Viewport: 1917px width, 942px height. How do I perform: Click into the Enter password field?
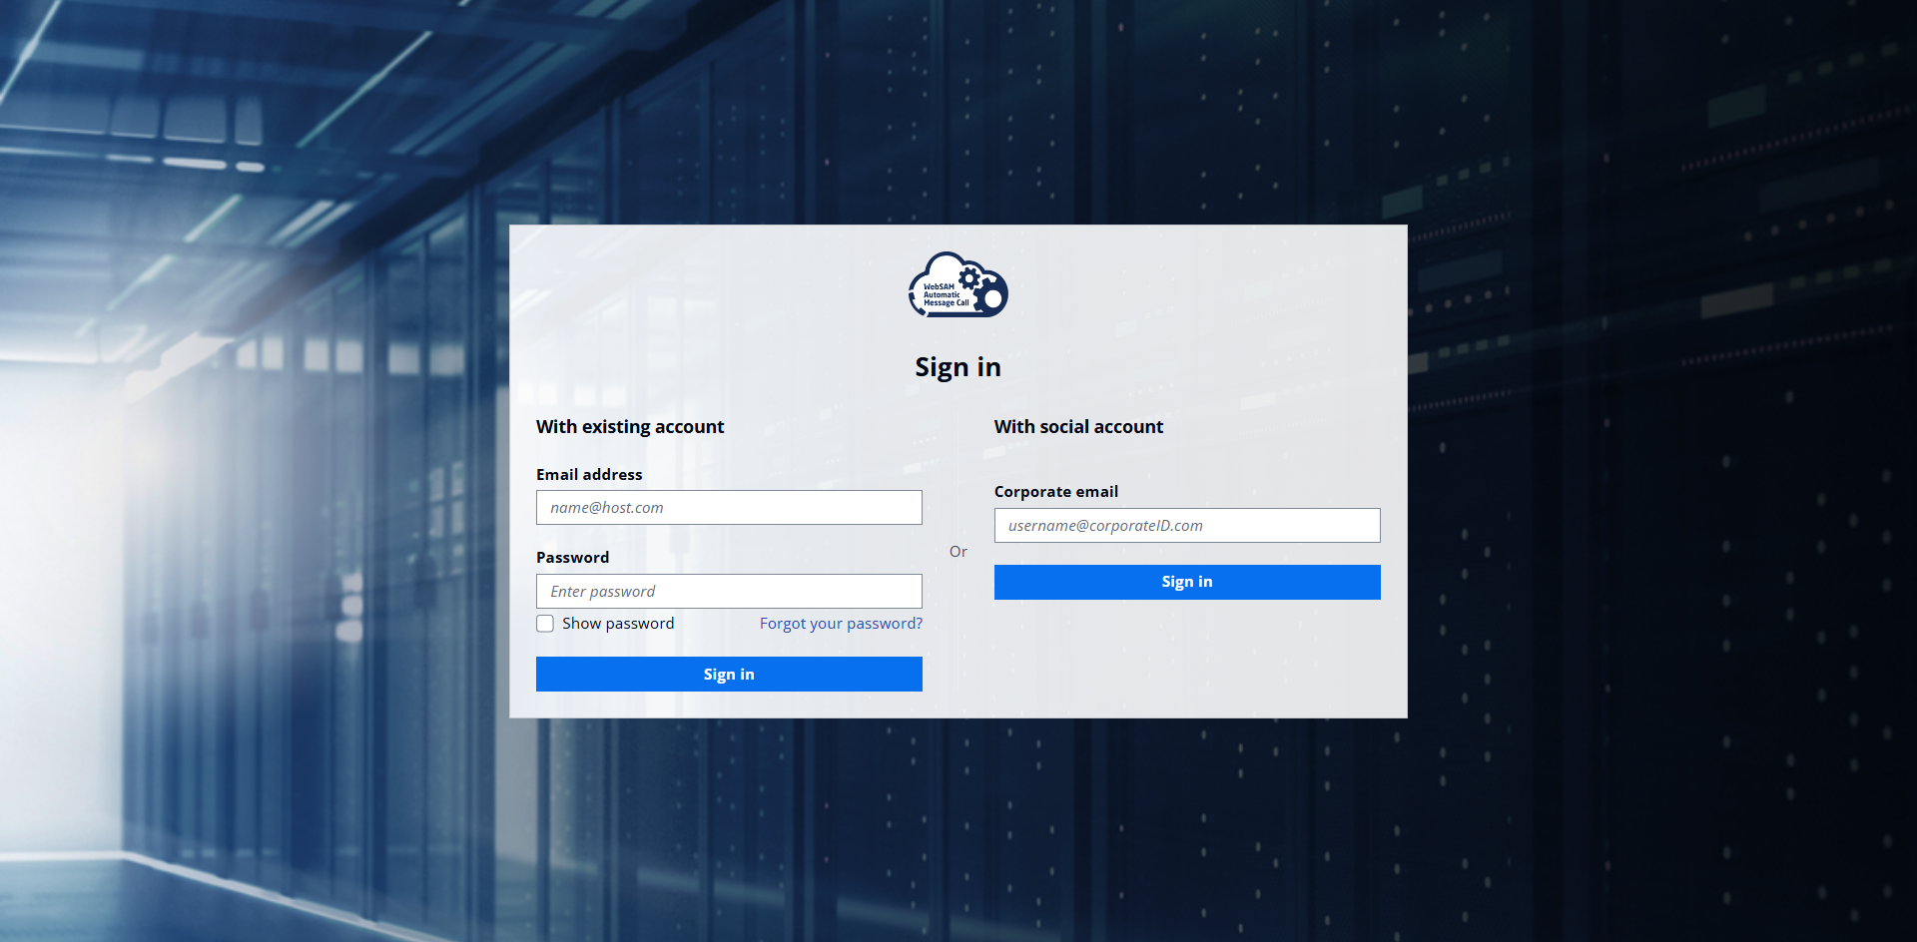(x=729, y=592)
